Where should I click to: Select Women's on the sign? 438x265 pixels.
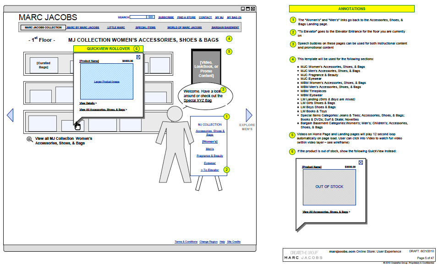tap(210, 142)
